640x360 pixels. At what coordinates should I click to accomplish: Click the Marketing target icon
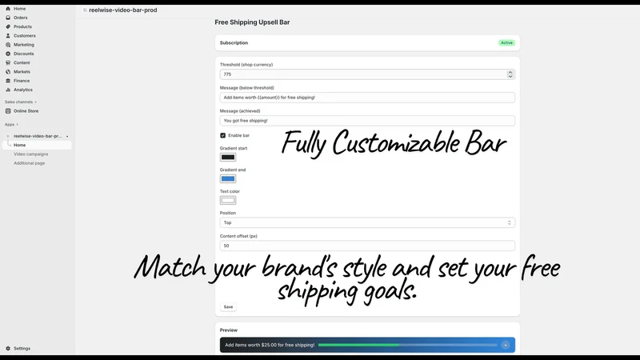pyautogui.click(x=8, y=45)
